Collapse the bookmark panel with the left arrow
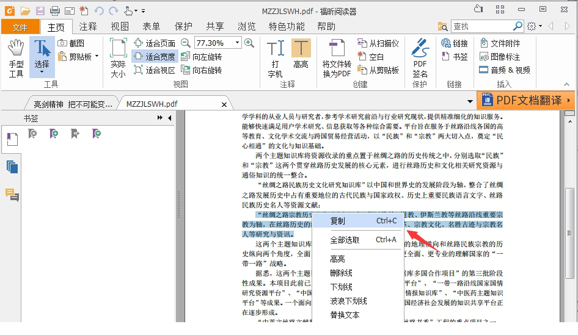578x335 pixels. tap(169, 118)
